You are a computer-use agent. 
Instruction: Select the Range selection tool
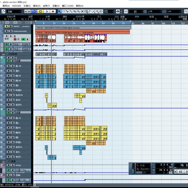[x=63, y=11]
